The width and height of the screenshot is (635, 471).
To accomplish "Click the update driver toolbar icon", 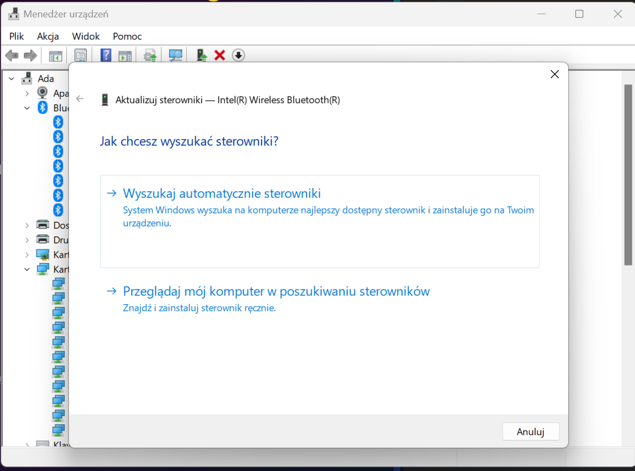I will click(202, 55).
